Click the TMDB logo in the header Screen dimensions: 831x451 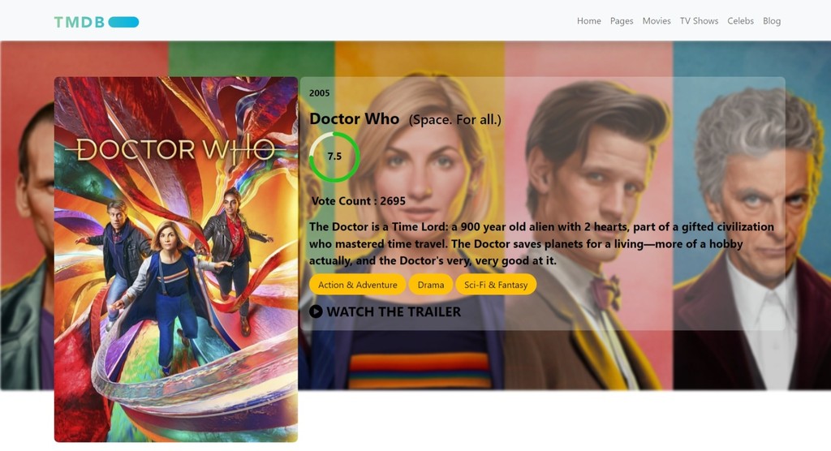(97, 22)
